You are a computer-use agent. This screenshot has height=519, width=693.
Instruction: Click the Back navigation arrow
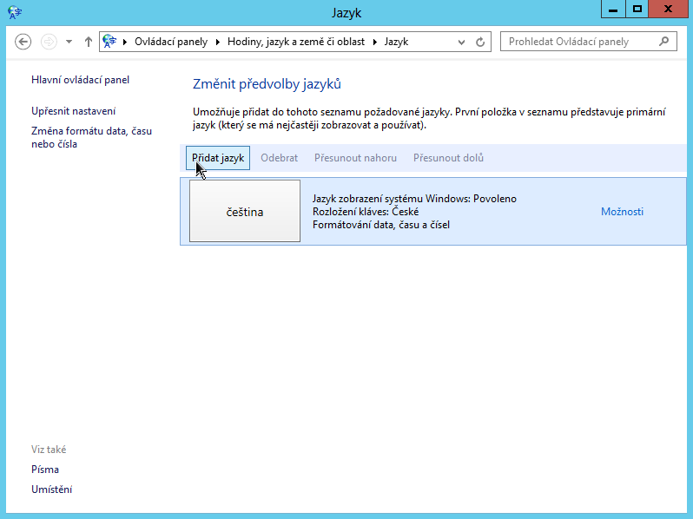point(23,42)
